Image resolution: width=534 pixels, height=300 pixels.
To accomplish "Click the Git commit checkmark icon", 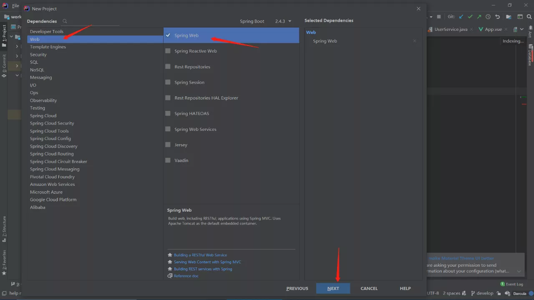I will coord(470,17).
